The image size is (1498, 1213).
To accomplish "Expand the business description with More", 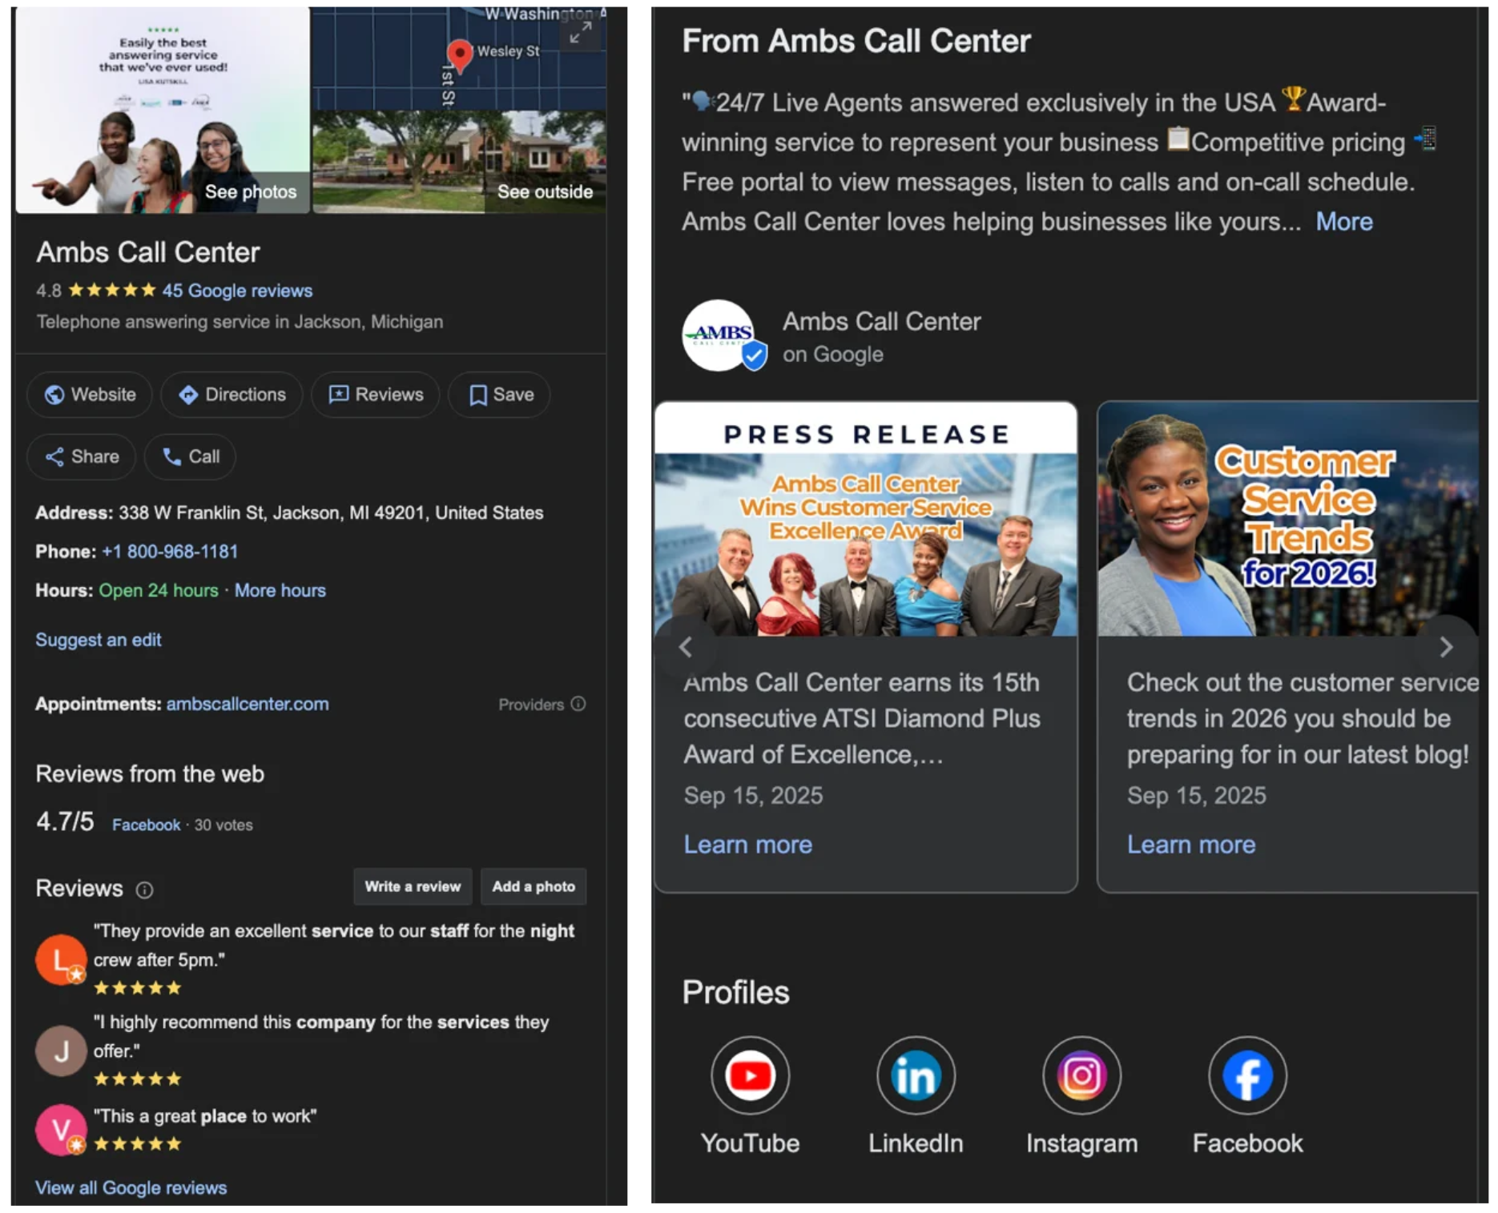I will tap(1343, 222).
